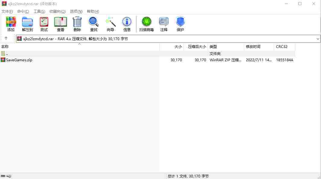Click the 注释 (Comment) icon
Viewport: 321px width, 179px height.
164,24
